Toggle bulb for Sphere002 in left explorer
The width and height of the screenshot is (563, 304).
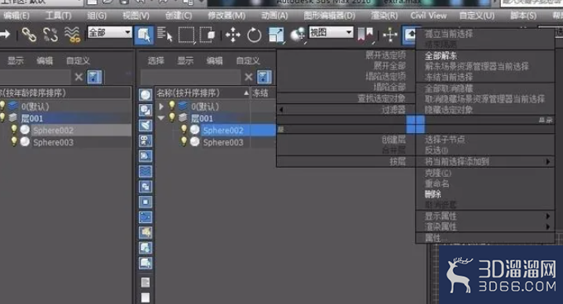14,130
